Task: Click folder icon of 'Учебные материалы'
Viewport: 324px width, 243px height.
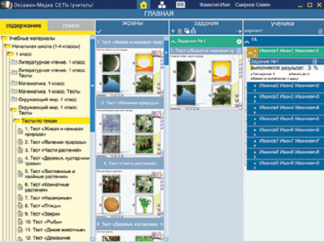Action: click(x=4, y=38)
